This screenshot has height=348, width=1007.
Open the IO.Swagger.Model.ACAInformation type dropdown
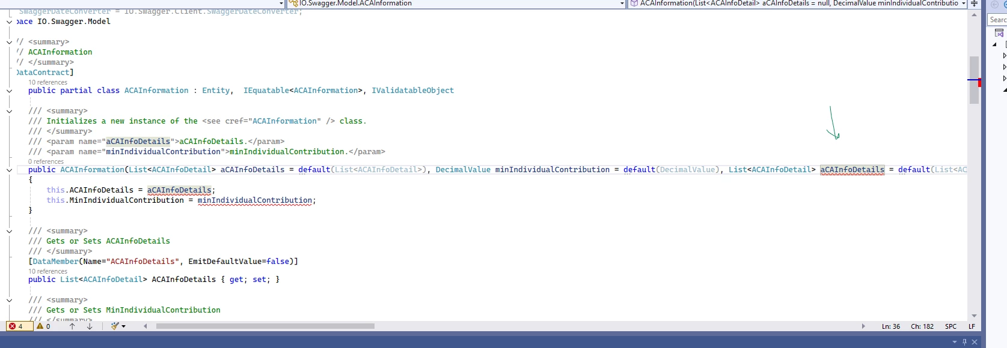coord(622,4)
